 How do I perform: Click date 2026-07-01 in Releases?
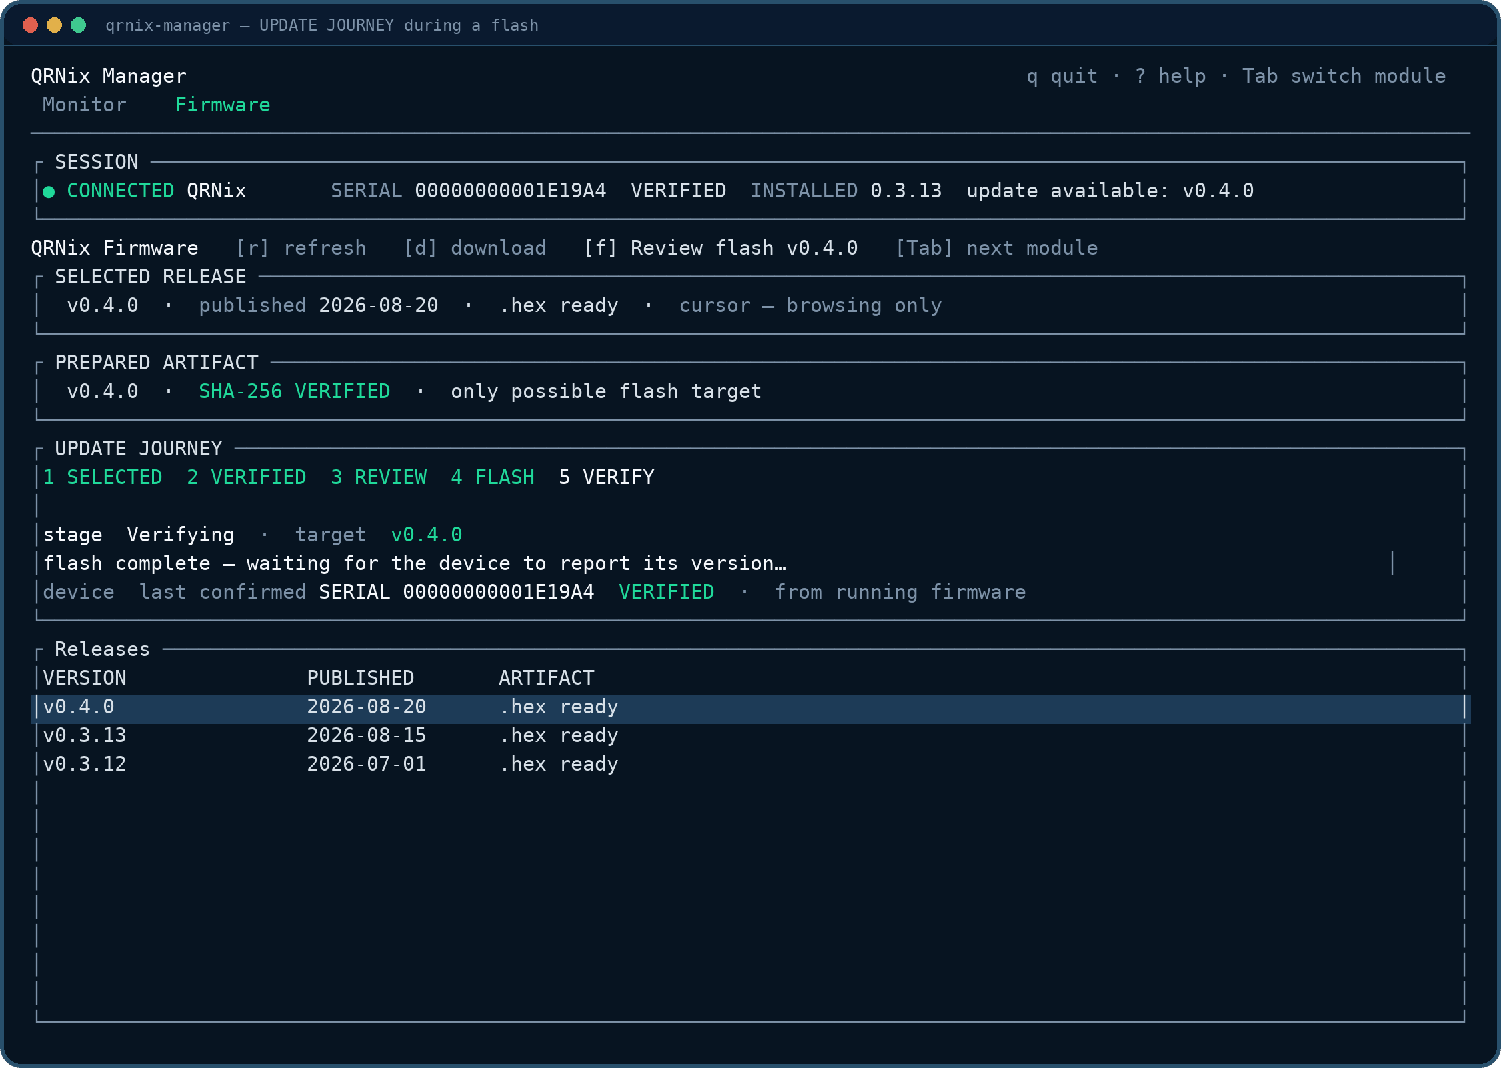pos(367,764)
